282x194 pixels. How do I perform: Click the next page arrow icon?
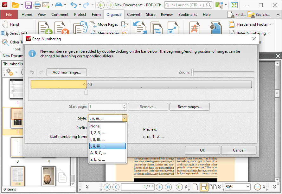159,187
